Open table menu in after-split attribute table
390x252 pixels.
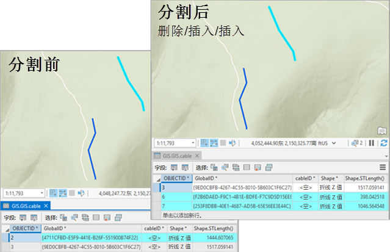click(x=383, y=167)
